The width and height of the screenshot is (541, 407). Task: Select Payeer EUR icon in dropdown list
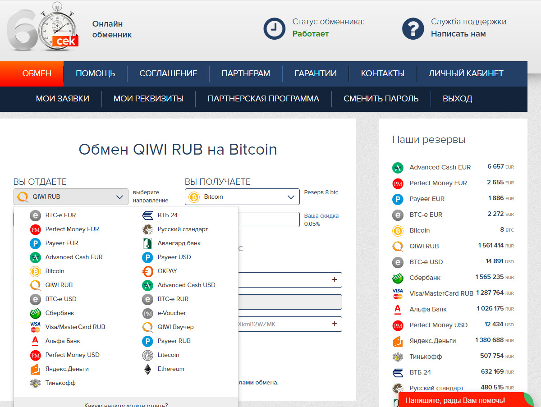(x=36, y=243)
